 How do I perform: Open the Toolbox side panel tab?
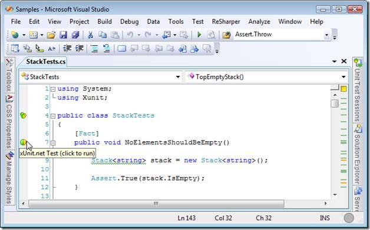coord(9,75)
